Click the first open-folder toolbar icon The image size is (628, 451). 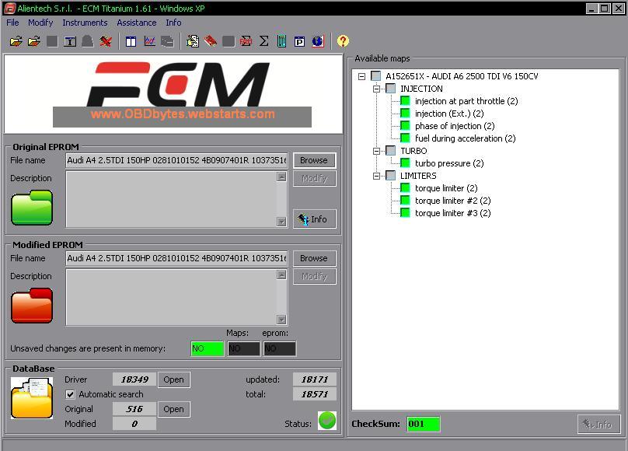pos(16,41)
